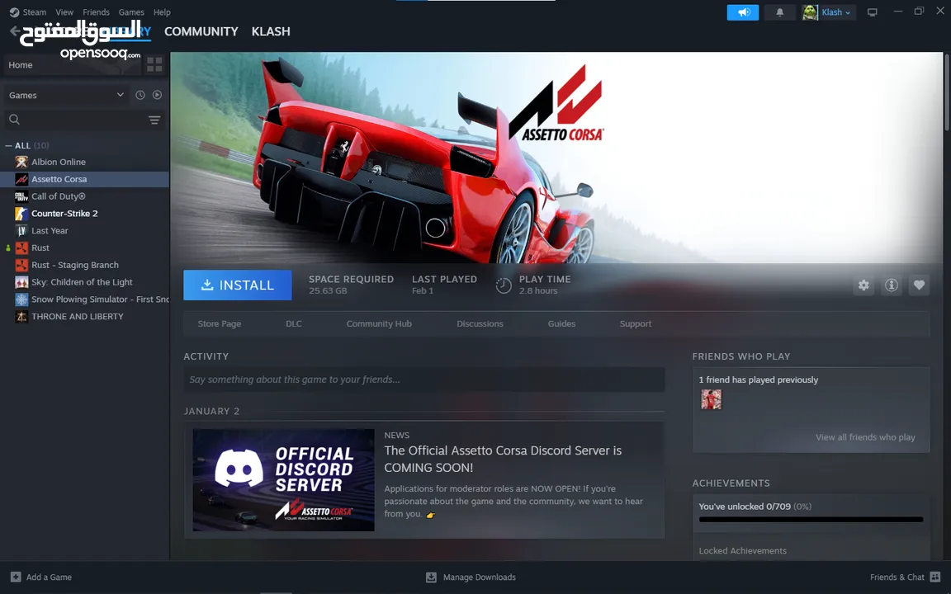This screenshot has width=951, height=594.
Task: Open the notifications bell
Action: [780, 12]
